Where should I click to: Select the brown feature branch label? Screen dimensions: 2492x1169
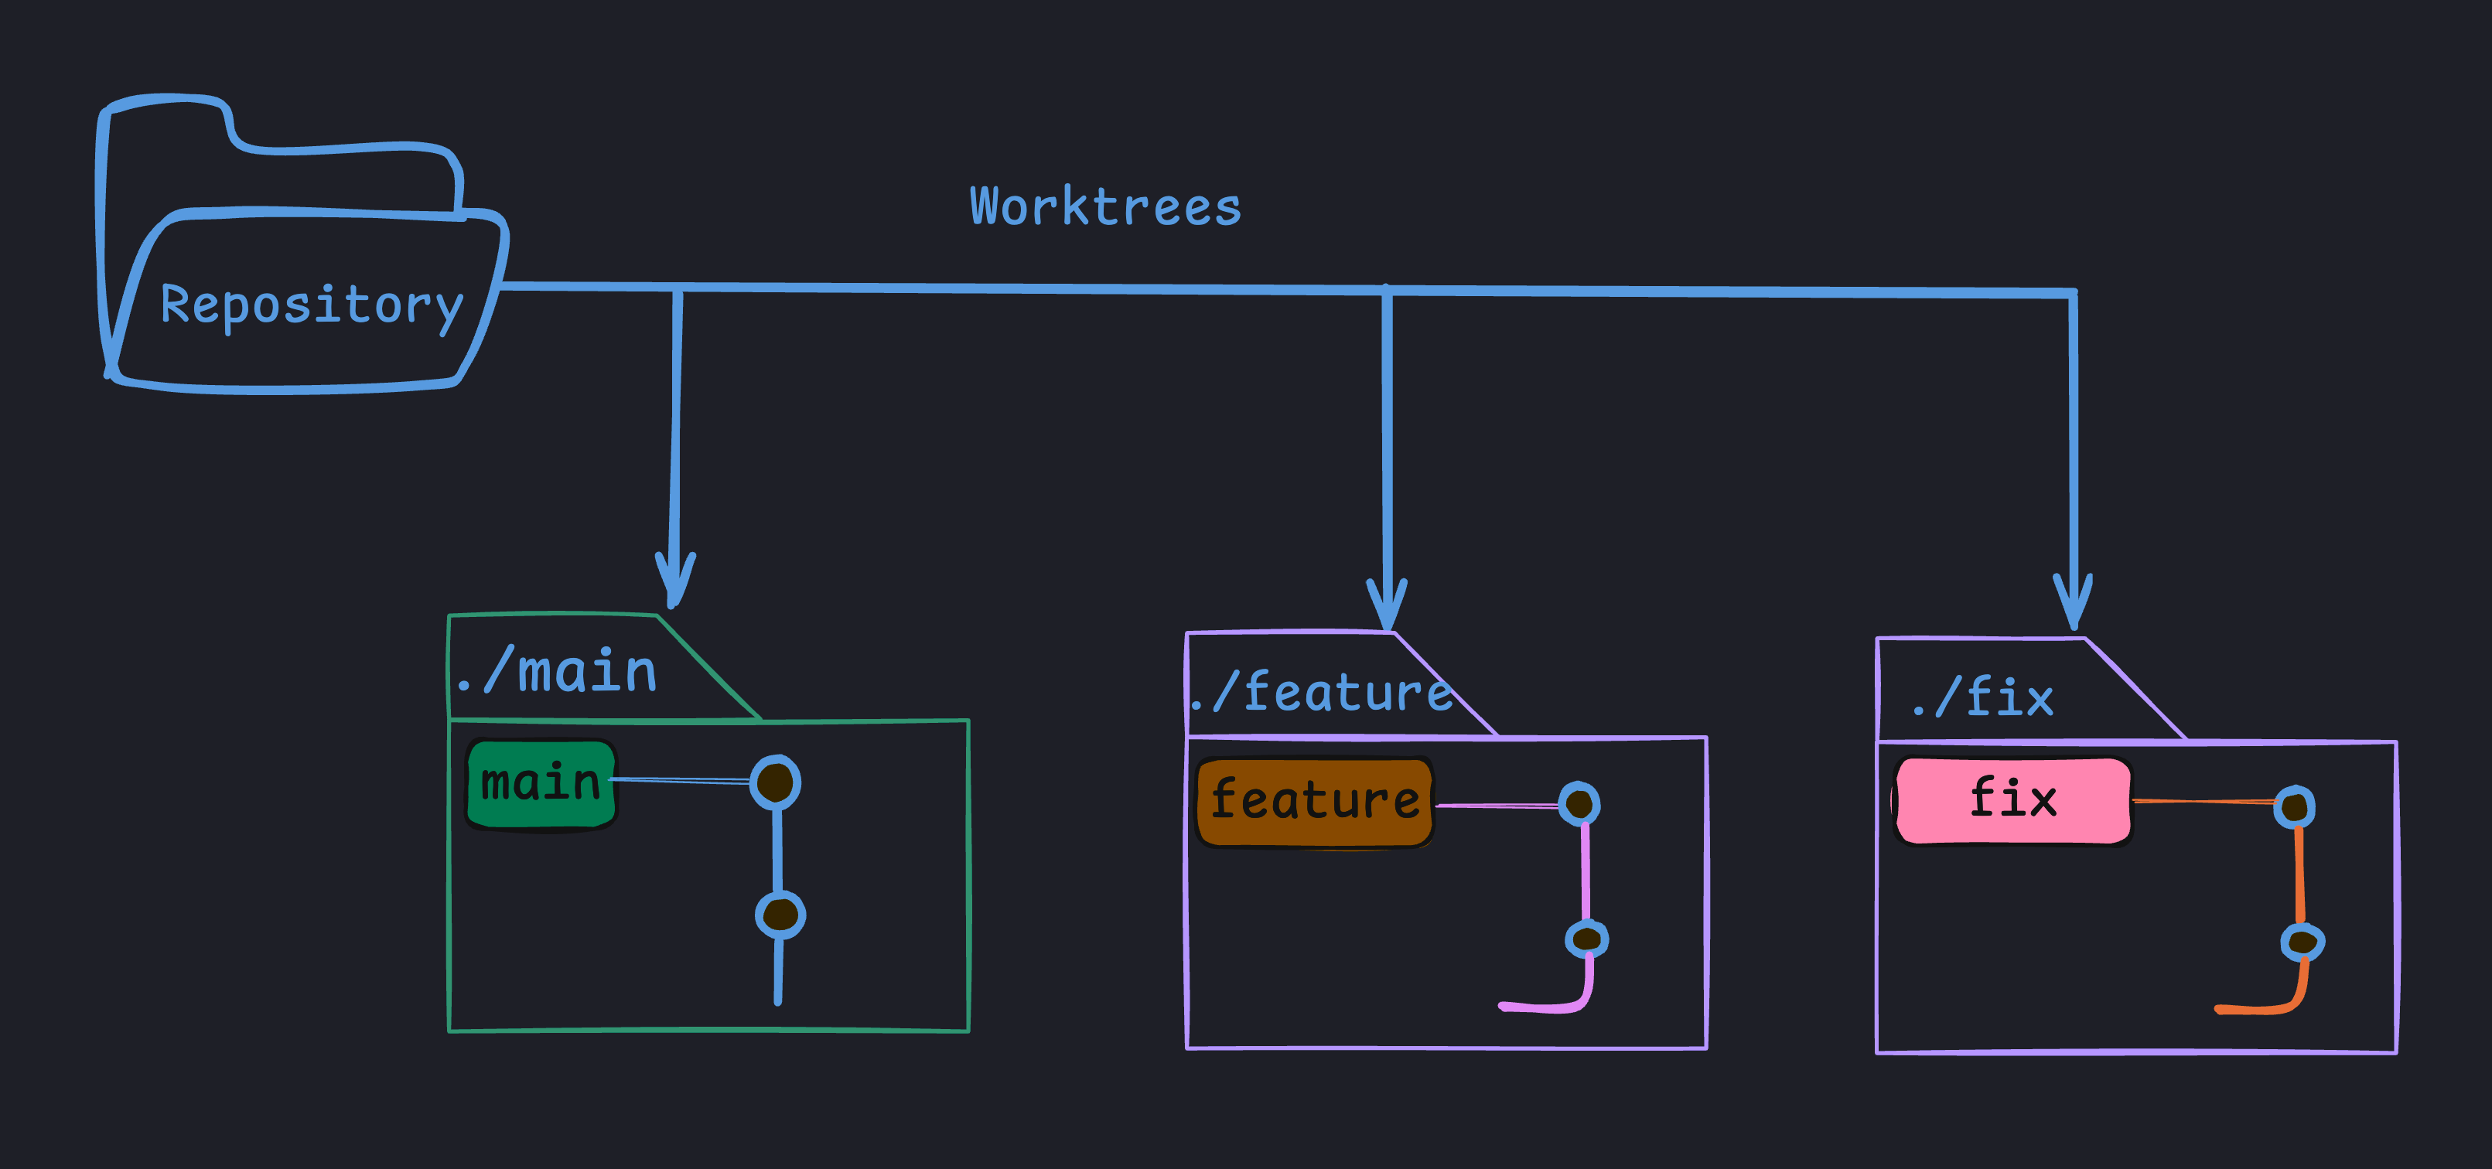(1315, 802)
